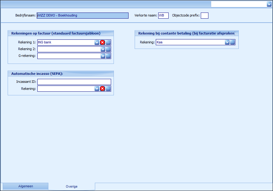The width and height of the screenshot is (273, 191).
Task: Expand the Kas contante betaling dropdown
Action: [227, 42]
